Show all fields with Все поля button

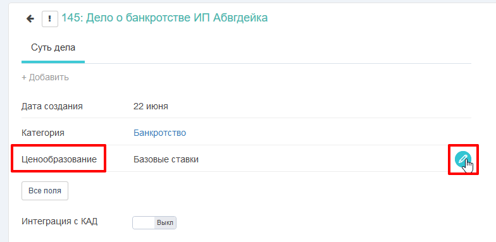click(45, 191)
